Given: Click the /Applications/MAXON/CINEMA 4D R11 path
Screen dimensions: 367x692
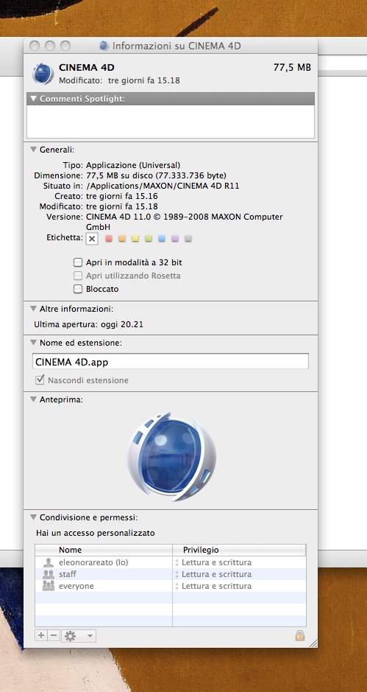Looking at the screenshot, I should 163,186.
